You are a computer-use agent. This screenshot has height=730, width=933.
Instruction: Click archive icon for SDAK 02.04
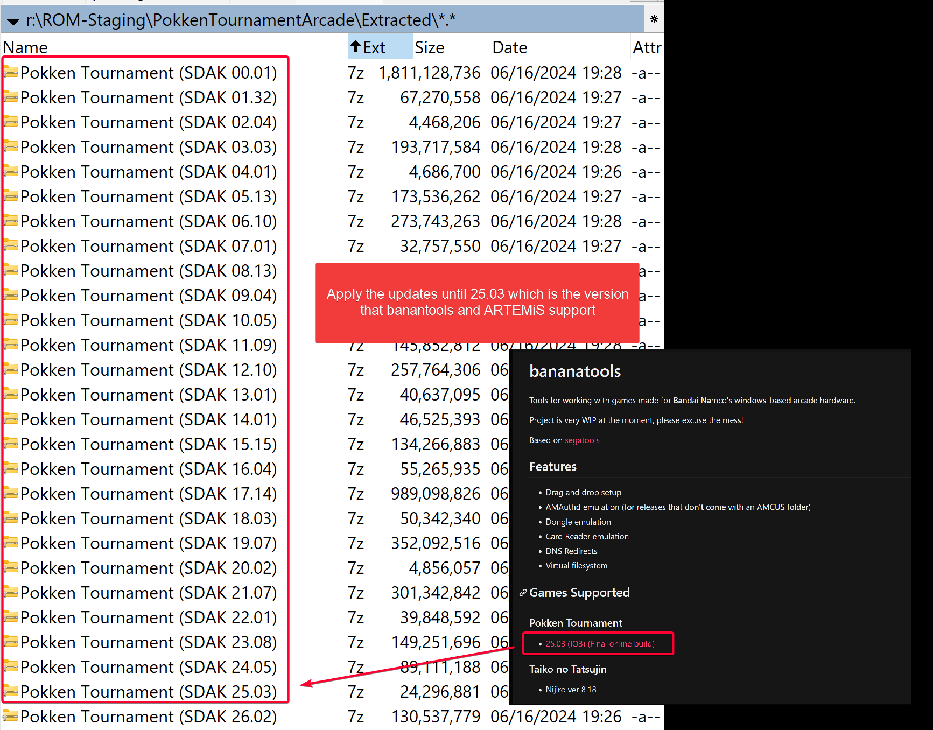click(x=11, y=122)
